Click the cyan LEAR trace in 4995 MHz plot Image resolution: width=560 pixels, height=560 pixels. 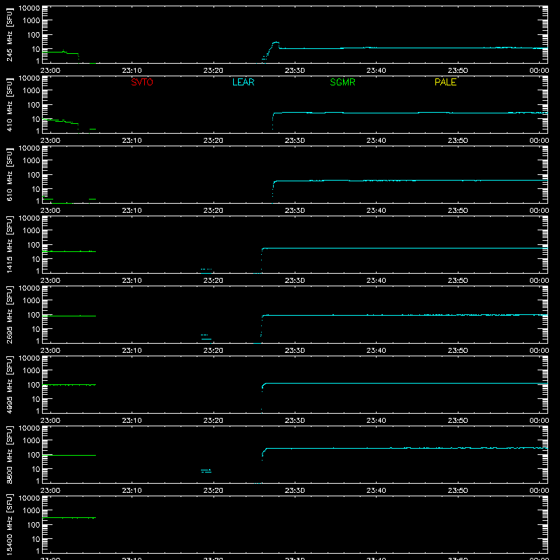pyautogui.click(x=405, y=383)
